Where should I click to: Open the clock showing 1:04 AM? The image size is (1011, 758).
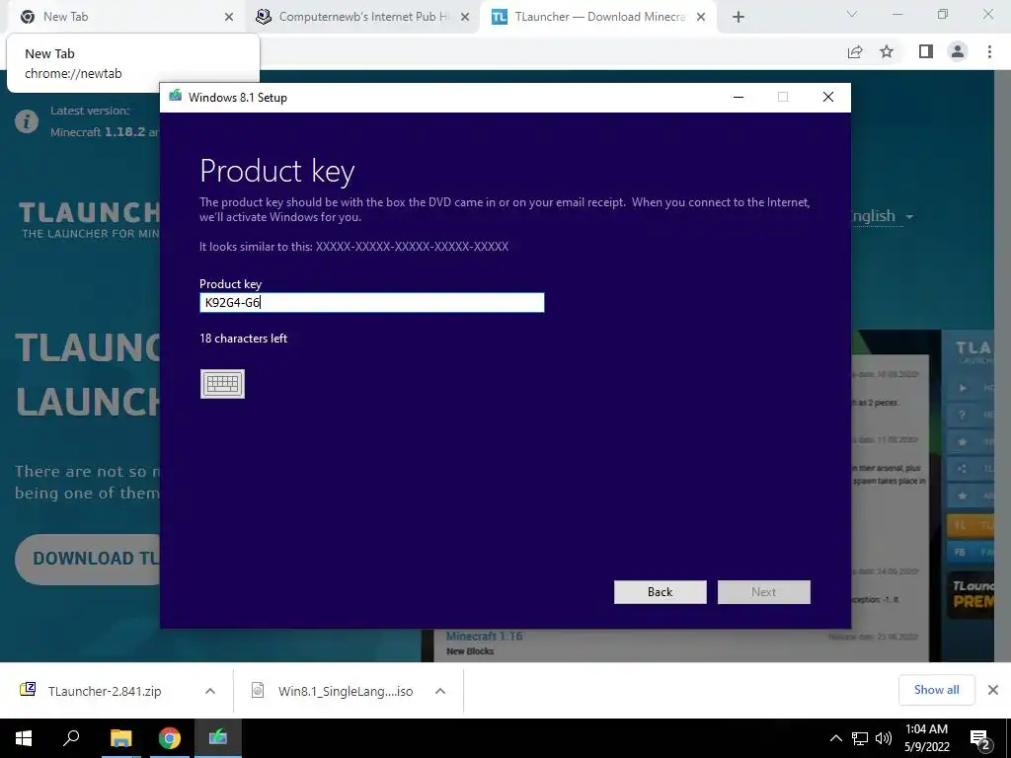point(926,738)
